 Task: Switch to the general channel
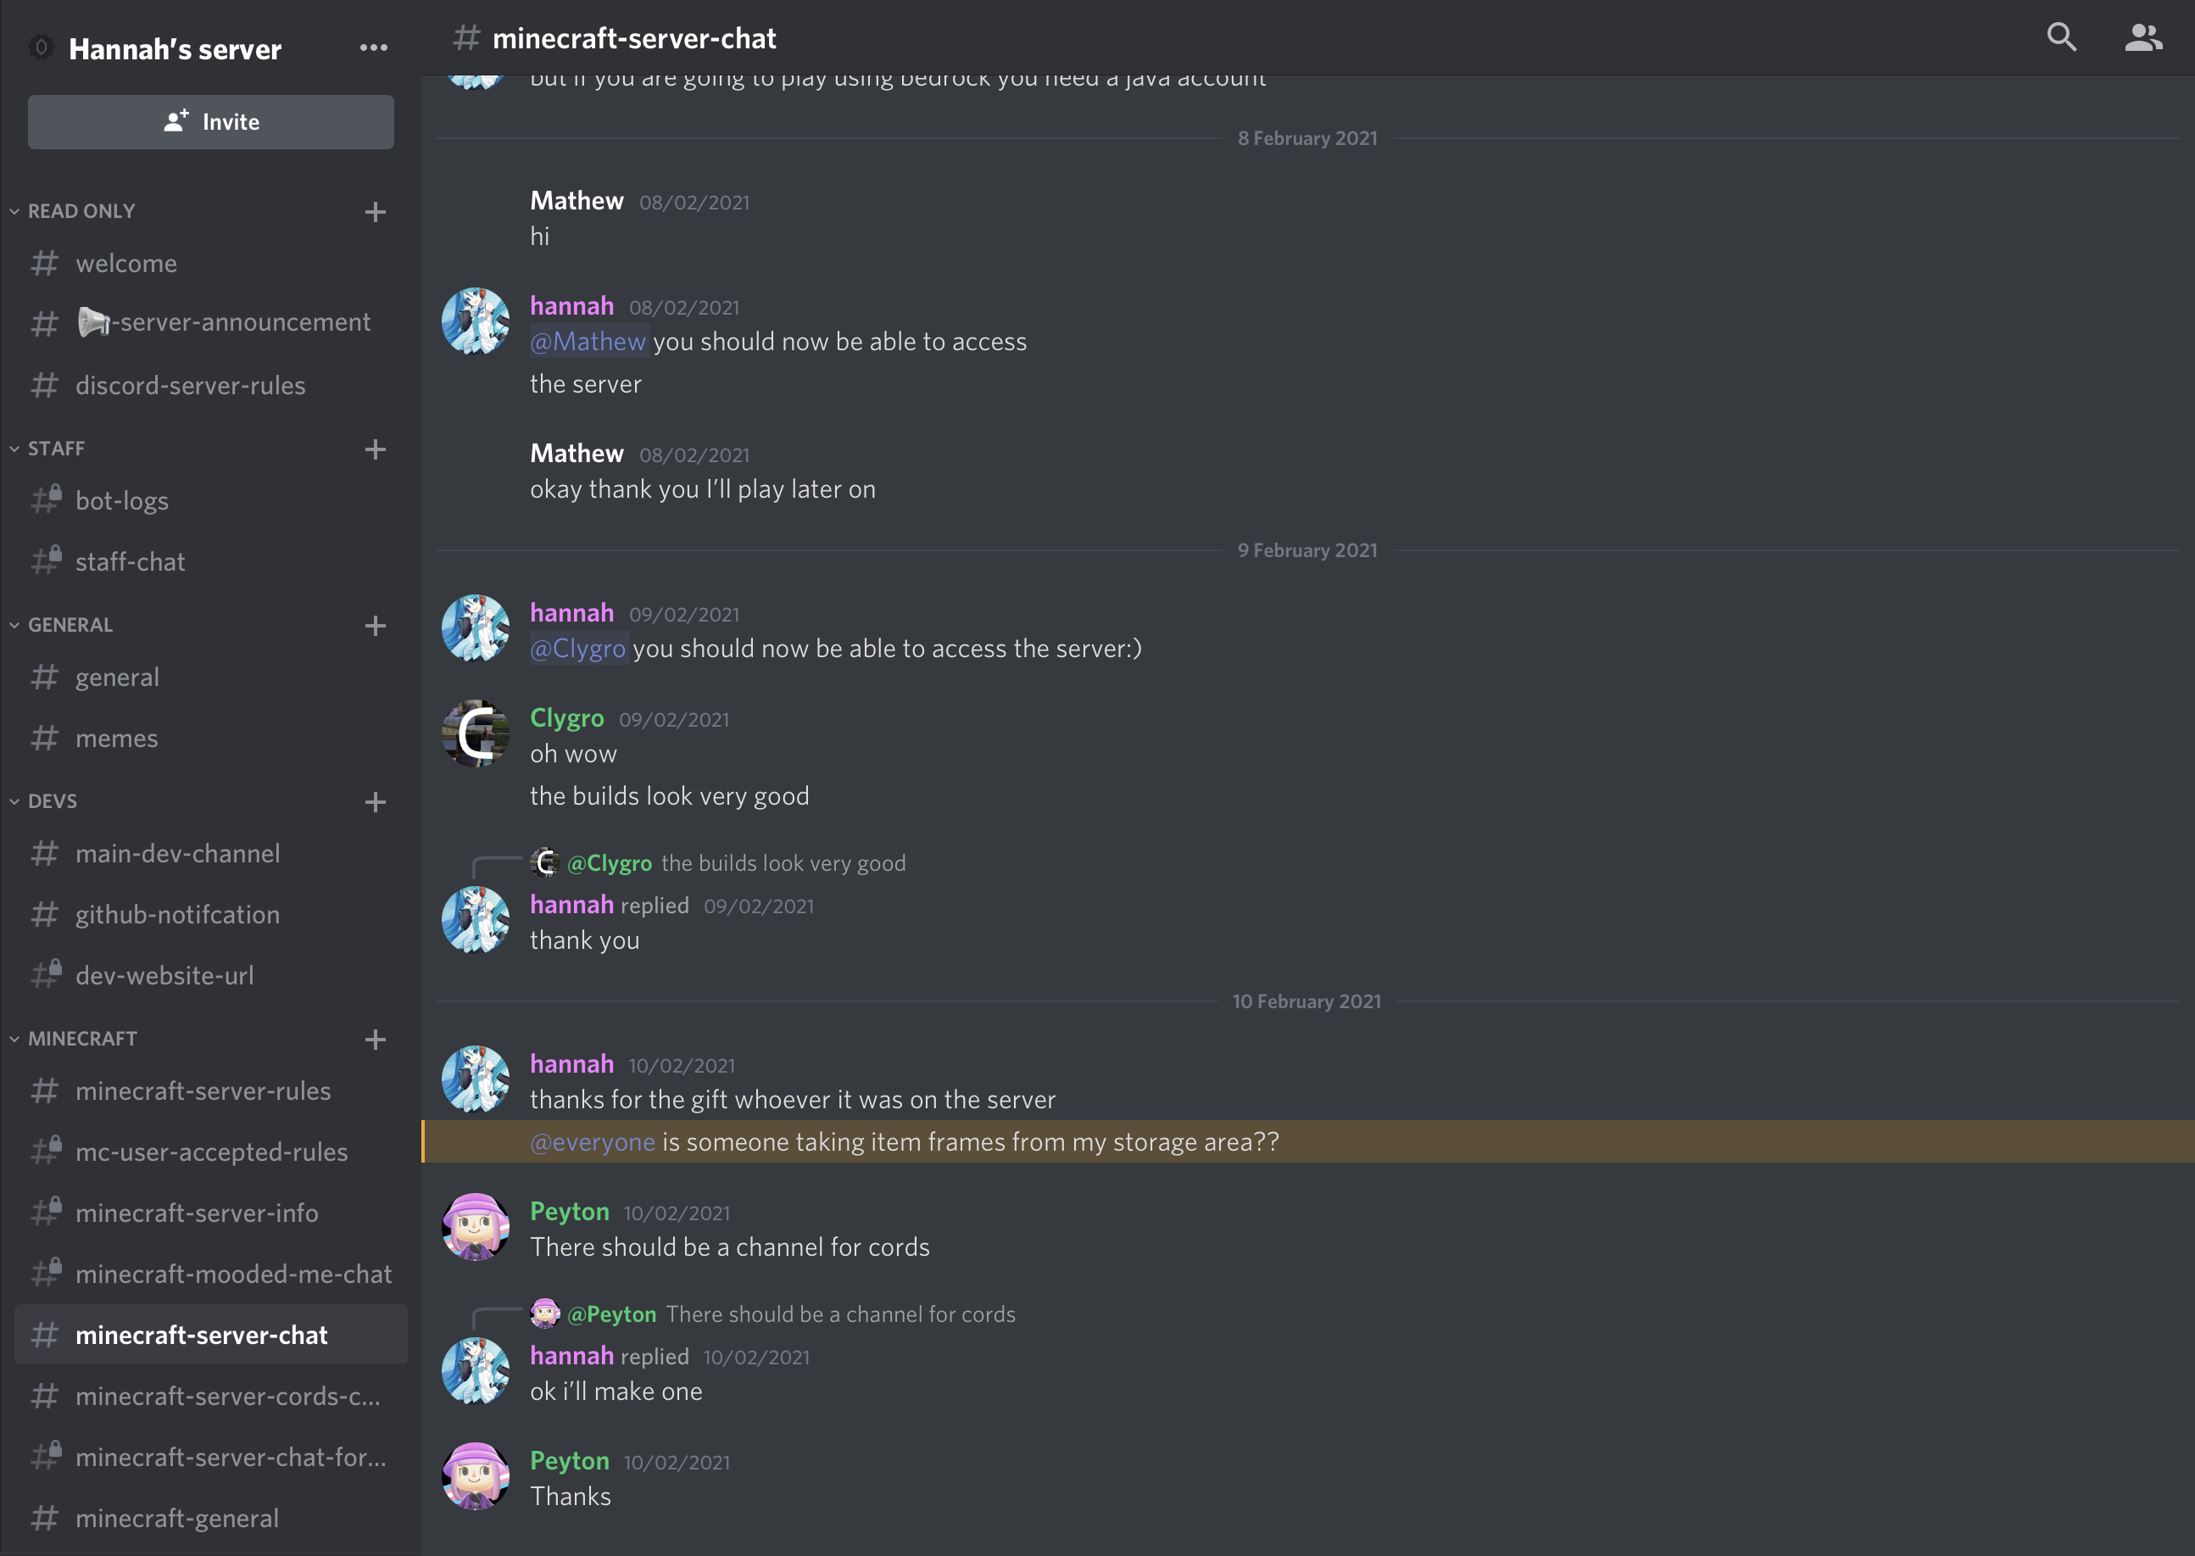pos(211,678)
